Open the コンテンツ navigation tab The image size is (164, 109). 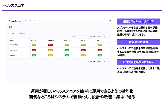pos(37,21)
